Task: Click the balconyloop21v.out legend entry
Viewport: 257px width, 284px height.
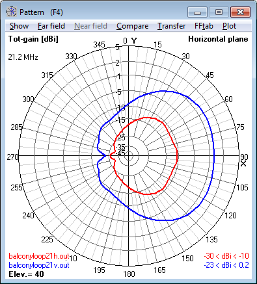Action: tap(39, 265)
